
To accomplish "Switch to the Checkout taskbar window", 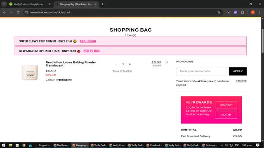I will click(x=154, y=145).
